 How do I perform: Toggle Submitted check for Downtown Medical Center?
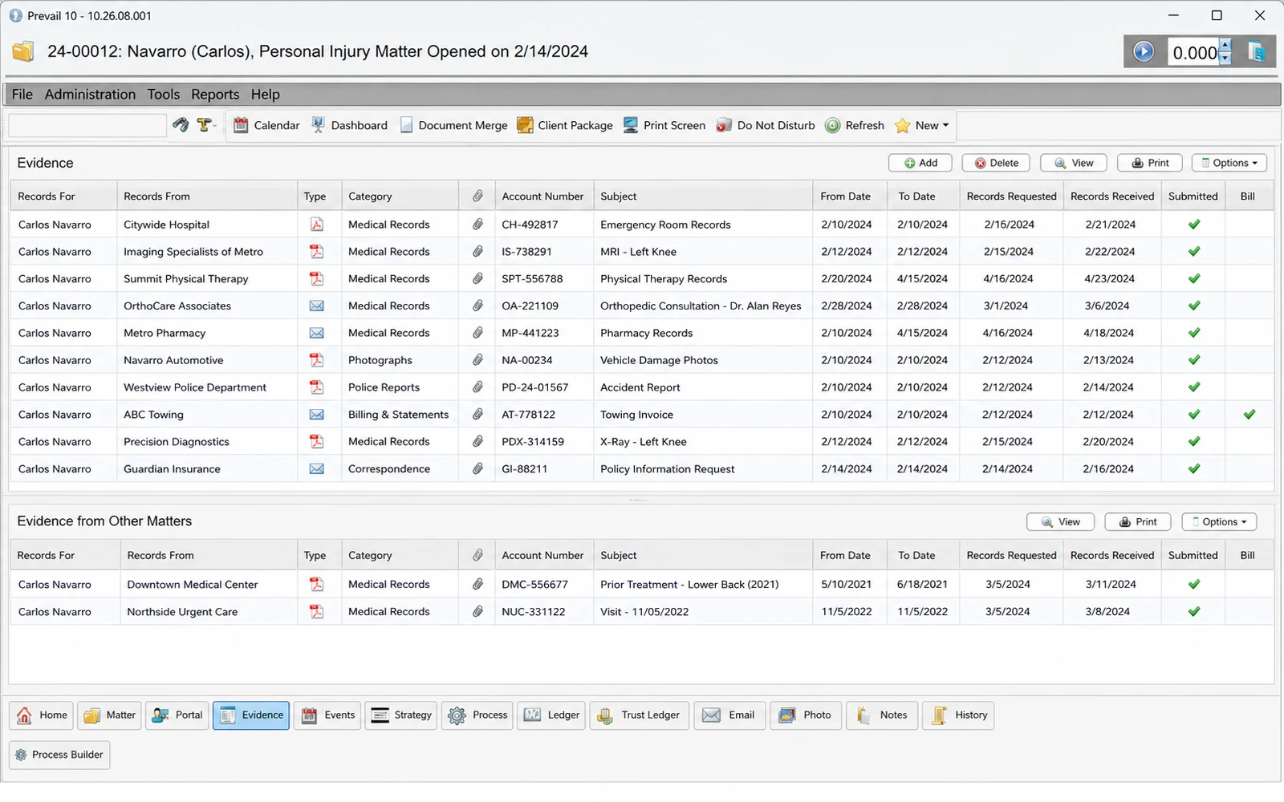[1194, 585]
